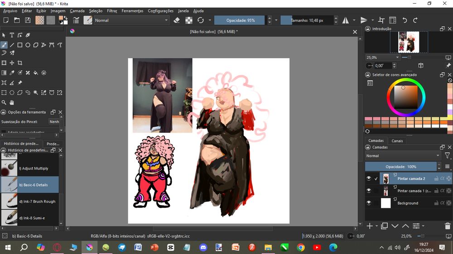This screenshot has height=254, width=453.
Task: Click the Save document icon
Action: [28, 20]
